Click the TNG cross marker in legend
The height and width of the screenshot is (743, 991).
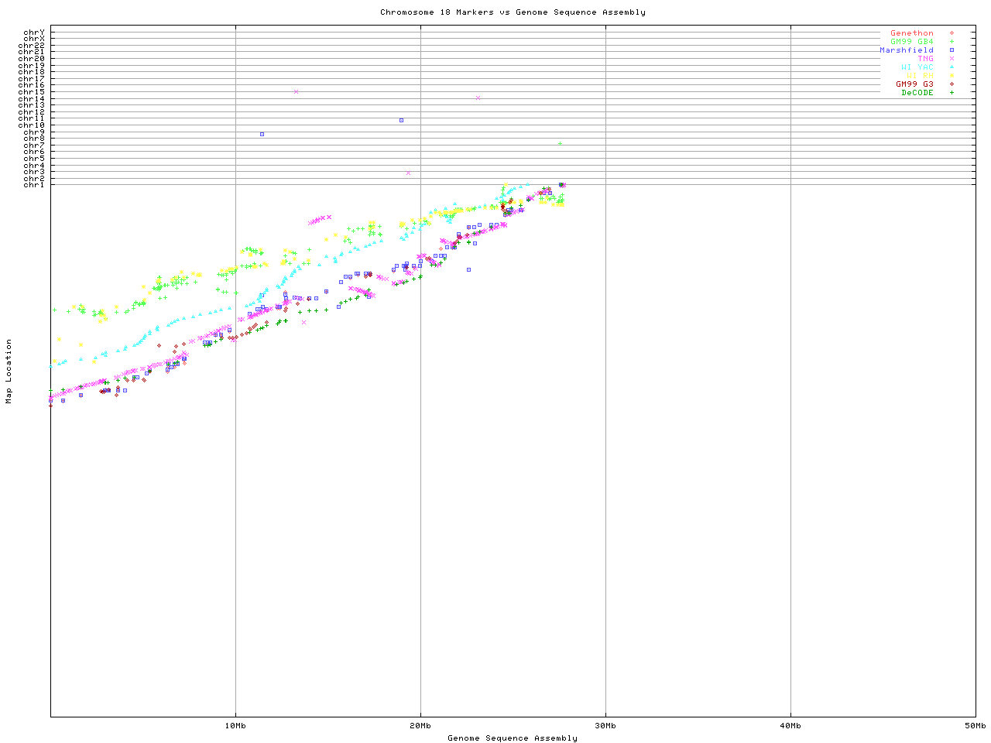coord(952,59)
